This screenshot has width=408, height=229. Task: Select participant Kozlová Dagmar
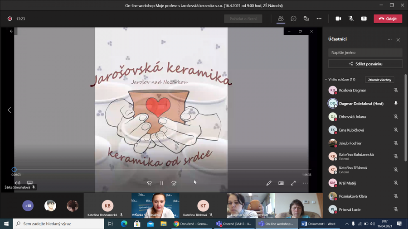click(x=364, y=90)
